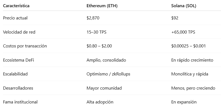Click the $0.80 – $2.00 cost cell
The image size is (221, 109).
[99, 46]
